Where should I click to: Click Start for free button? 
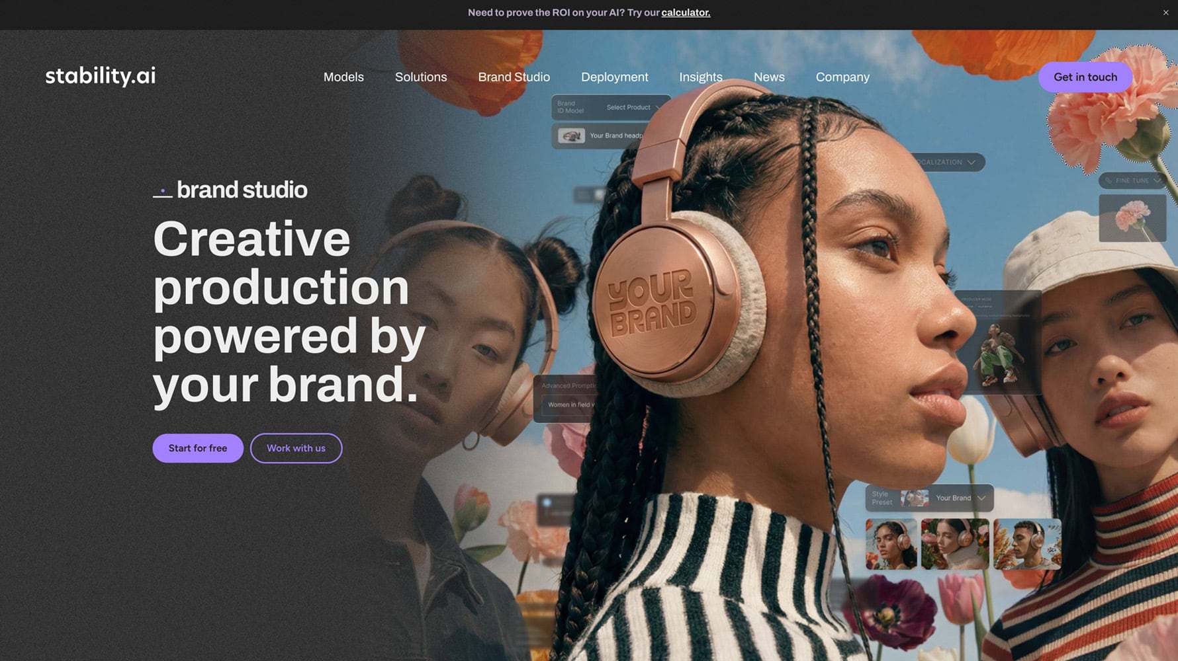click(x=198, y=448)
